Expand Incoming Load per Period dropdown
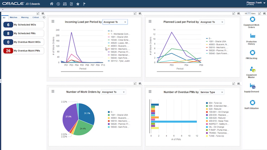The width and height of the screenshot is (267, 150). click(115, 22)
